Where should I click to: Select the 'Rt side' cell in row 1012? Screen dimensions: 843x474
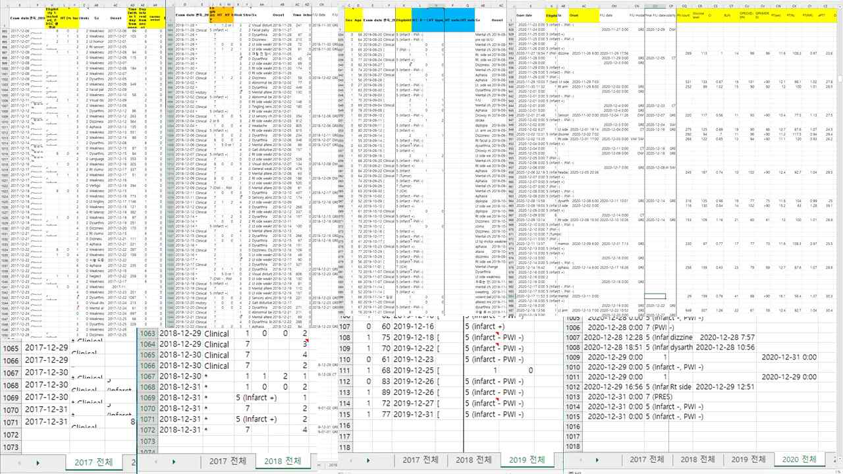click(x=682, y=386)
